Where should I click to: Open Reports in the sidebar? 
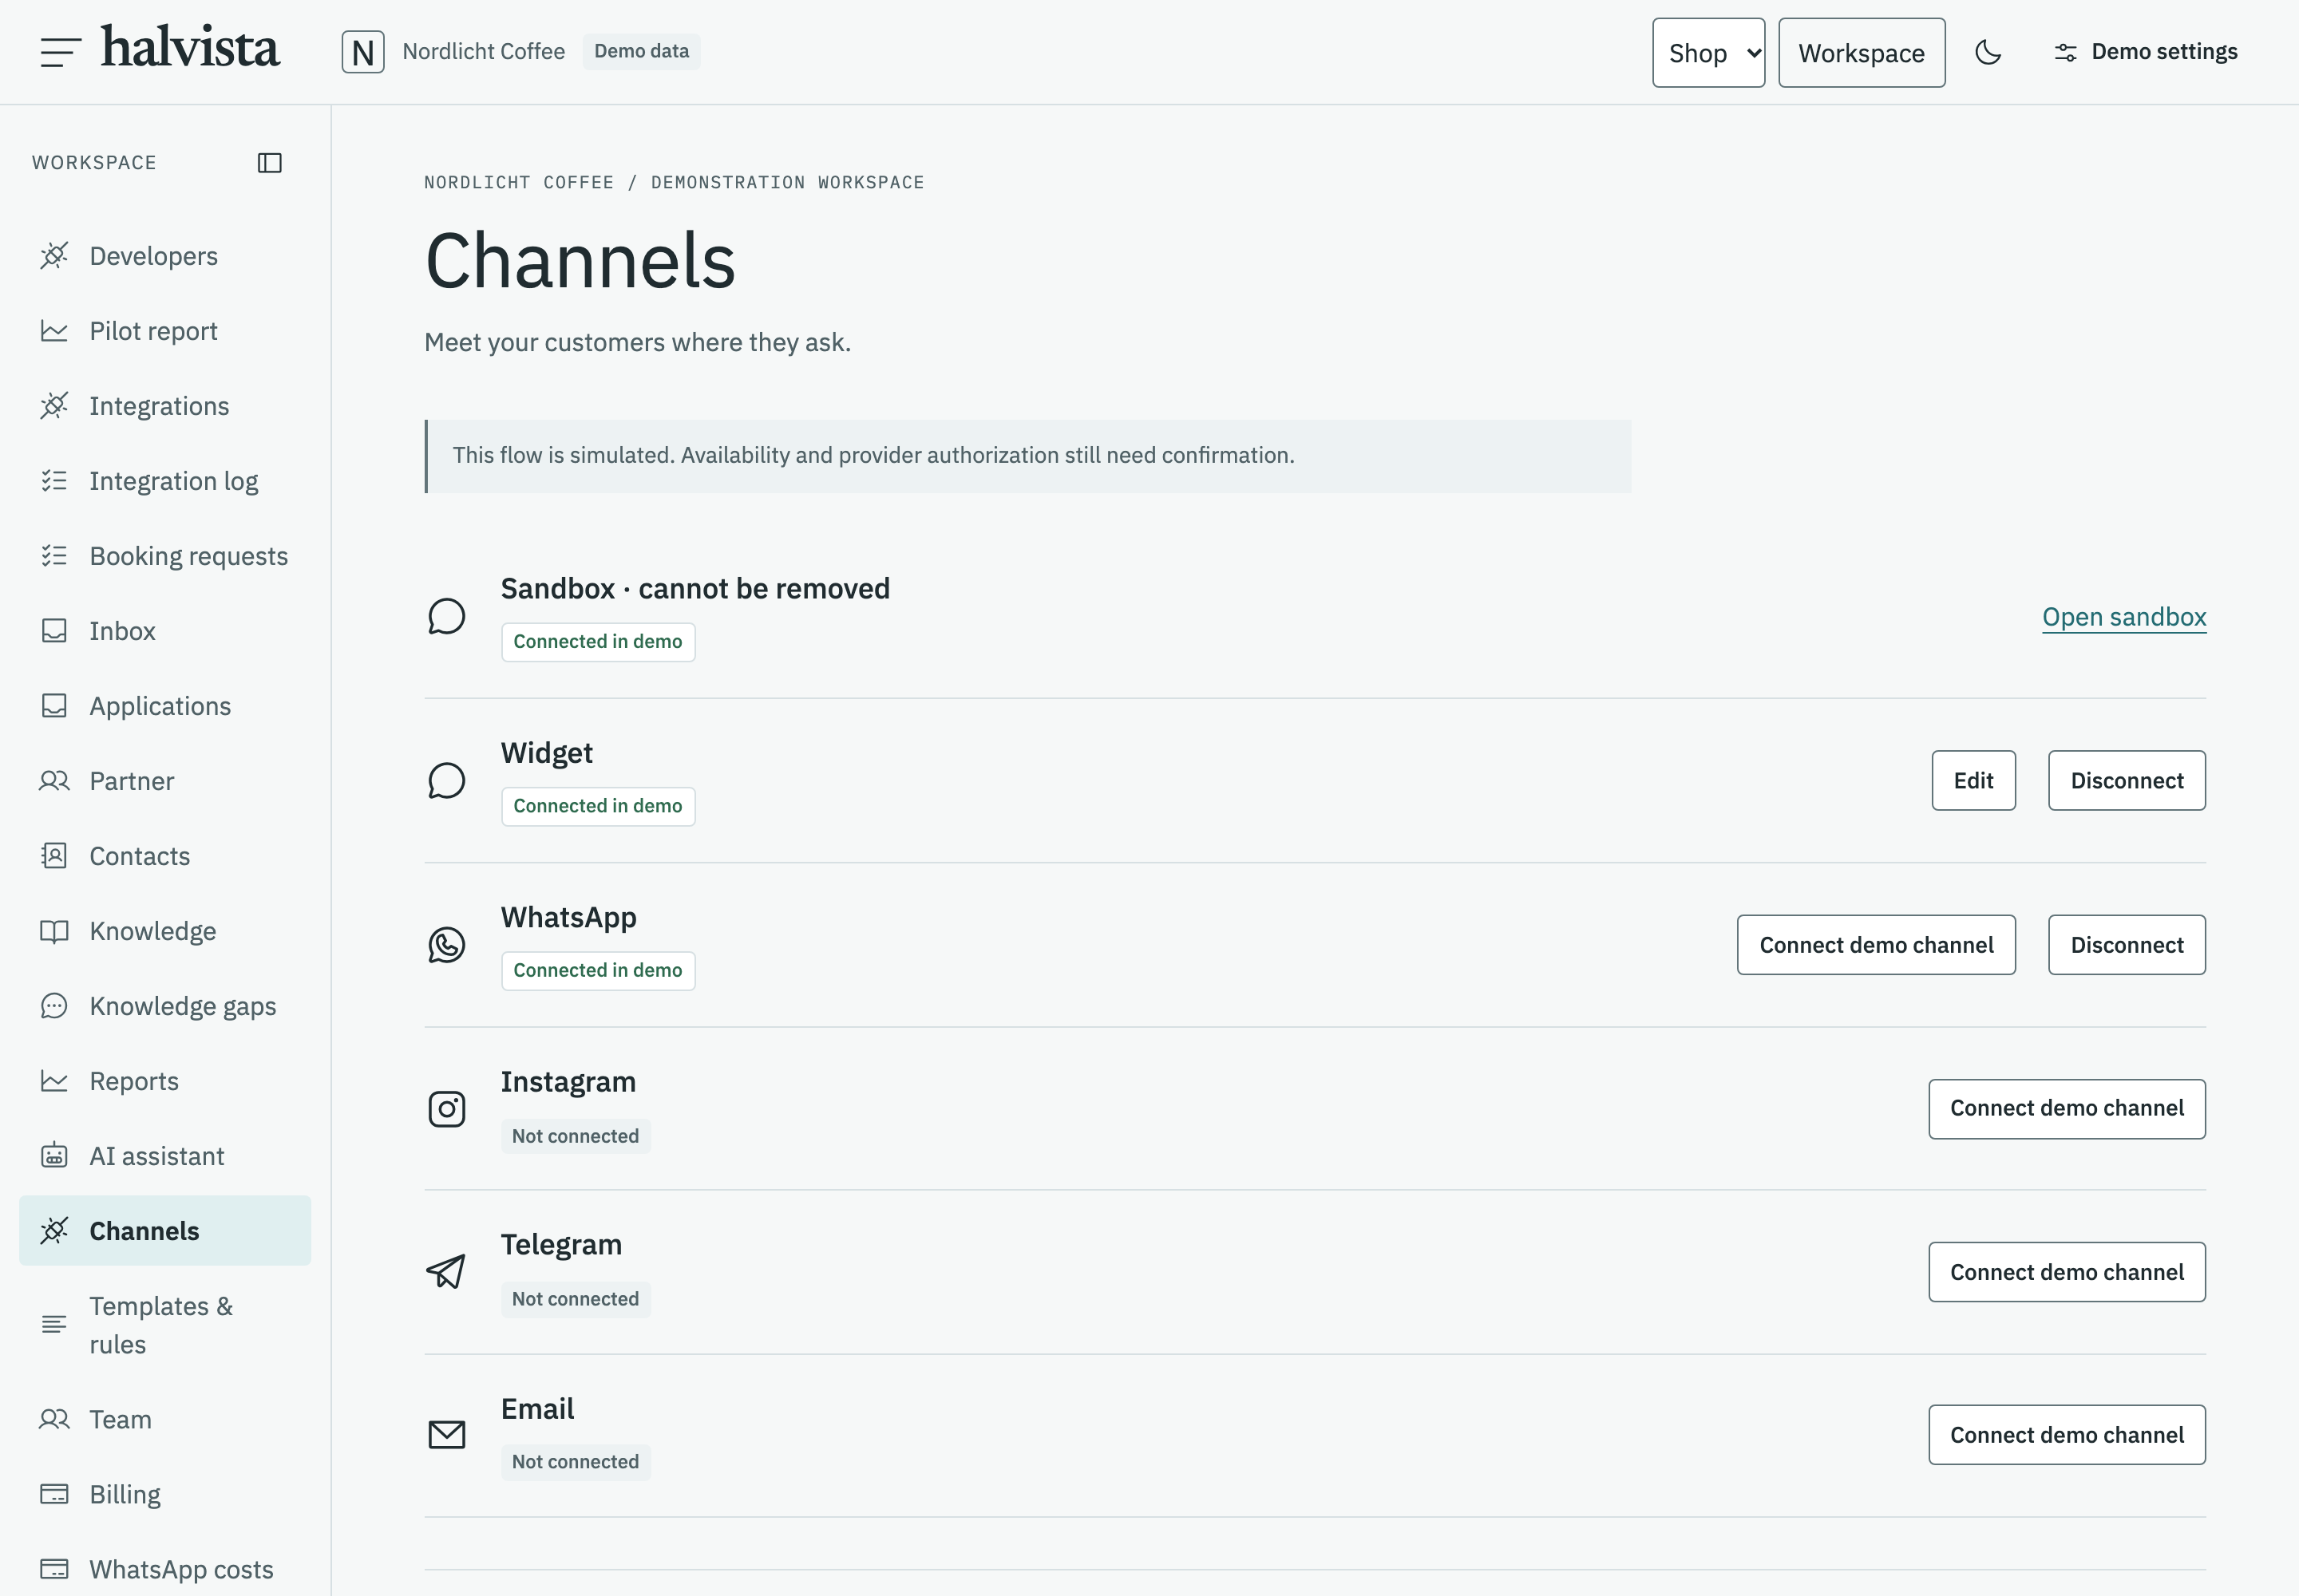click(x=165, y=1081)
